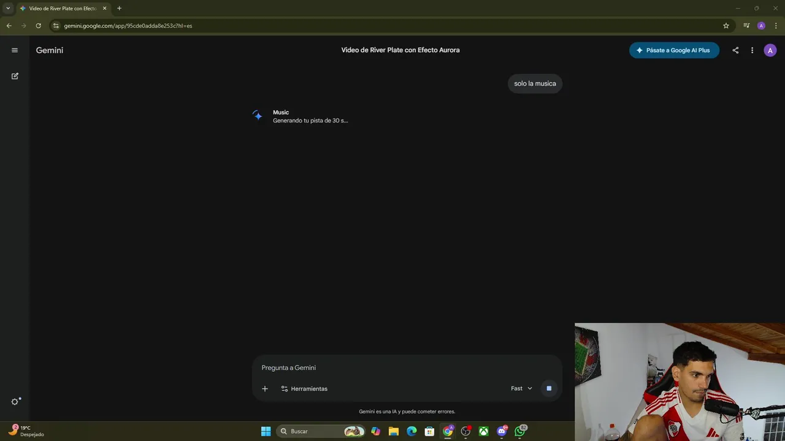785x441 pixels.
Task: Open Microsoft Edge from the taskbar
Action: point(412,431)
